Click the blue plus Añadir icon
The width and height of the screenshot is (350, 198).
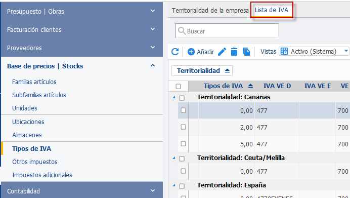(x=191, y=52)
